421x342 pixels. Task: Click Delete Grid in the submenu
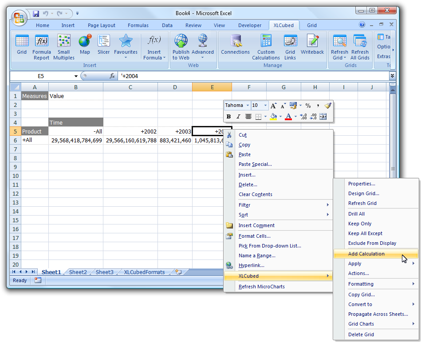tap(376, 334)
